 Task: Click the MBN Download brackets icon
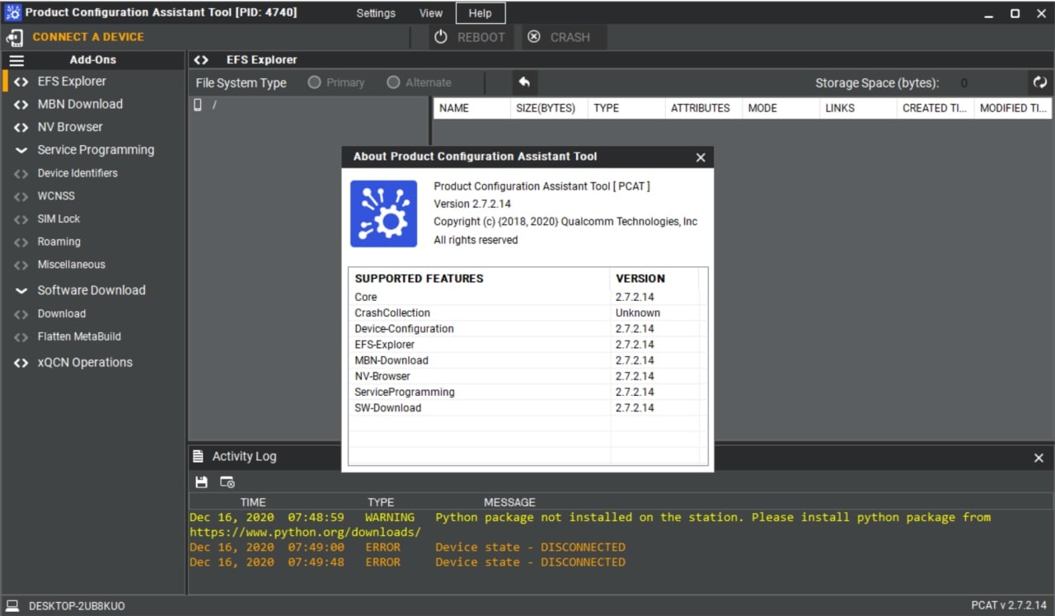click(x=21, y=105)
